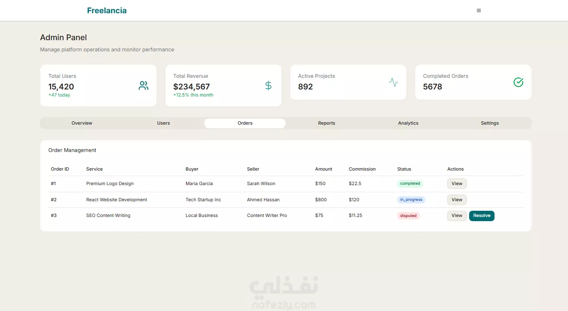Viewport: 568px width, 311px height.
Task: Click the order ID #3 cell
Action: (x=54, y=216)
